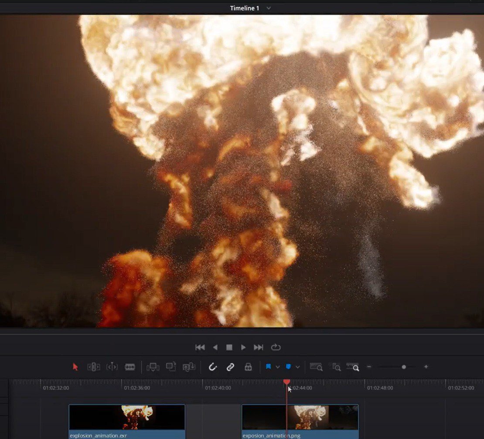
Task: Adjust timeline zoom slider handle
Action: [x=404, y=367]
